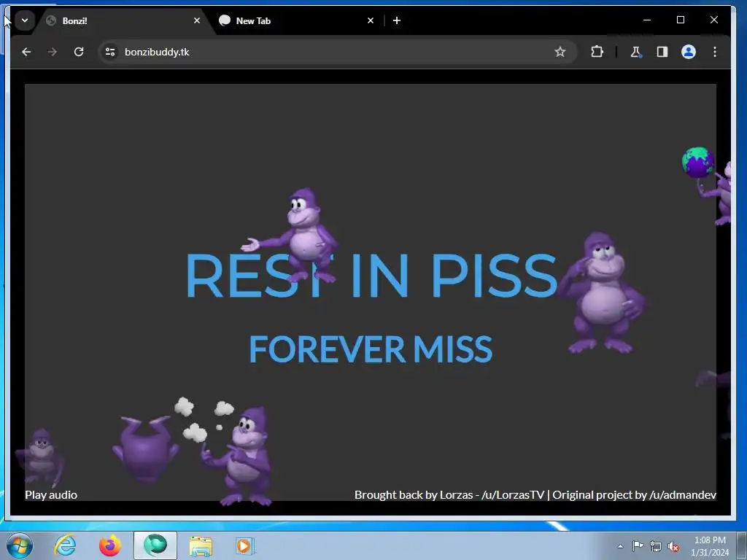The height and width of the screenshot is (560, 747).
Task: Toggle the browser side panel
Action: pyautogui.click(x=662, y=52)
